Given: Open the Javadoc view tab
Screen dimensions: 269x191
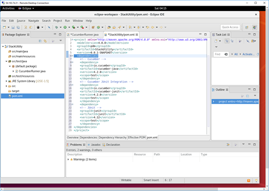Looking at the screenshot, I should 94,145.
